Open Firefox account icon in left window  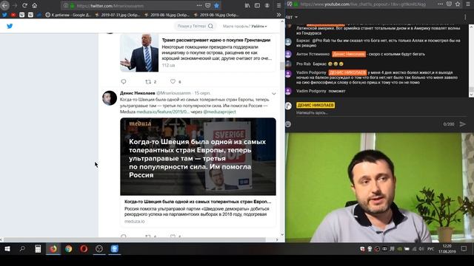(267, 5)
